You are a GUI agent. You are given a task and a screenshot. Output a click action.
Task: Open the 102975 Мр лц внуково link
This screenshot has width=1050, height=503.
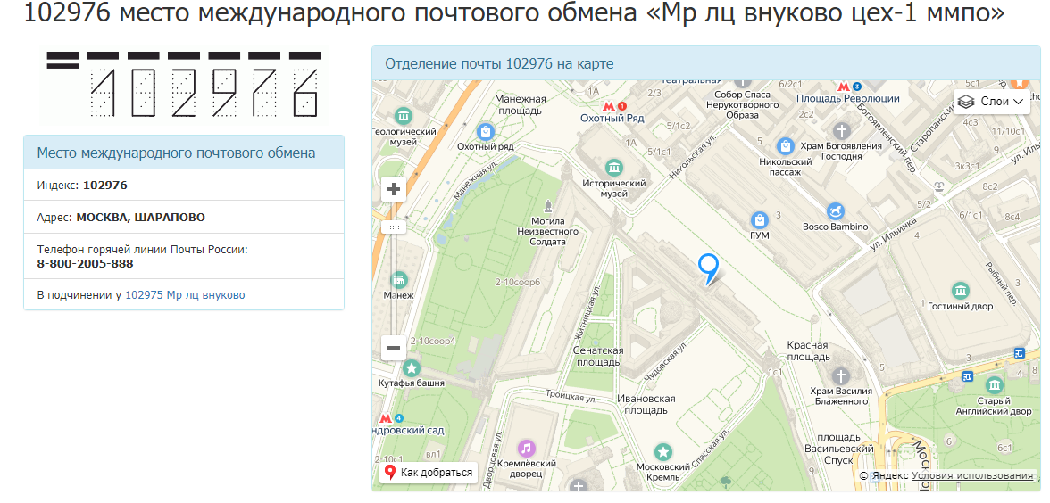tap(185, 295)
